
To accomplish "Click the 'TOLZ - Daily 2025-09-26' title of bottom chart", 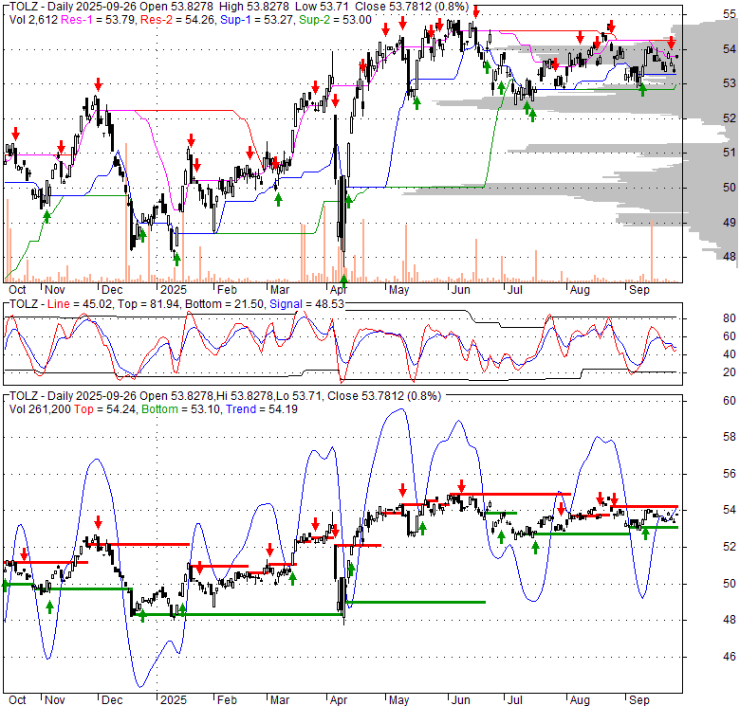I will click(x=74, y=396).
